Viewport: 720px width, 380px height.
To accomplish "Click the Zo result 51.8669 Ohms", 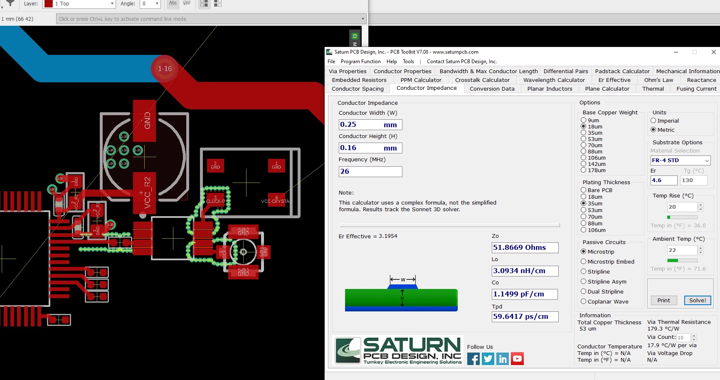I will click(525, 247).
